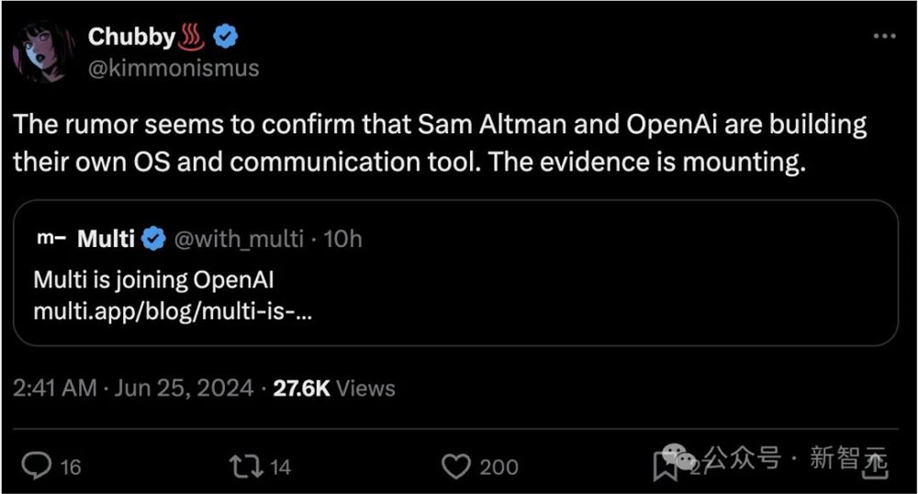Bookmark this tweet
This screenshot has height=494, width=918.
[665, 466]
